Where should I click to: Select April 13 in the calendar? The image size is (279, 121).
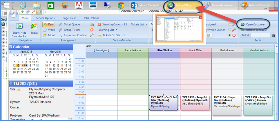[18, 66]
